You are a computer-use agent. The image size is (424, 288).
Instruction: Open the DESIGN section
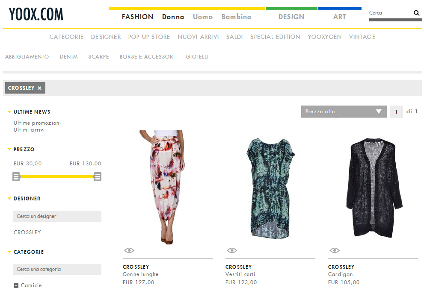(291, 17)
